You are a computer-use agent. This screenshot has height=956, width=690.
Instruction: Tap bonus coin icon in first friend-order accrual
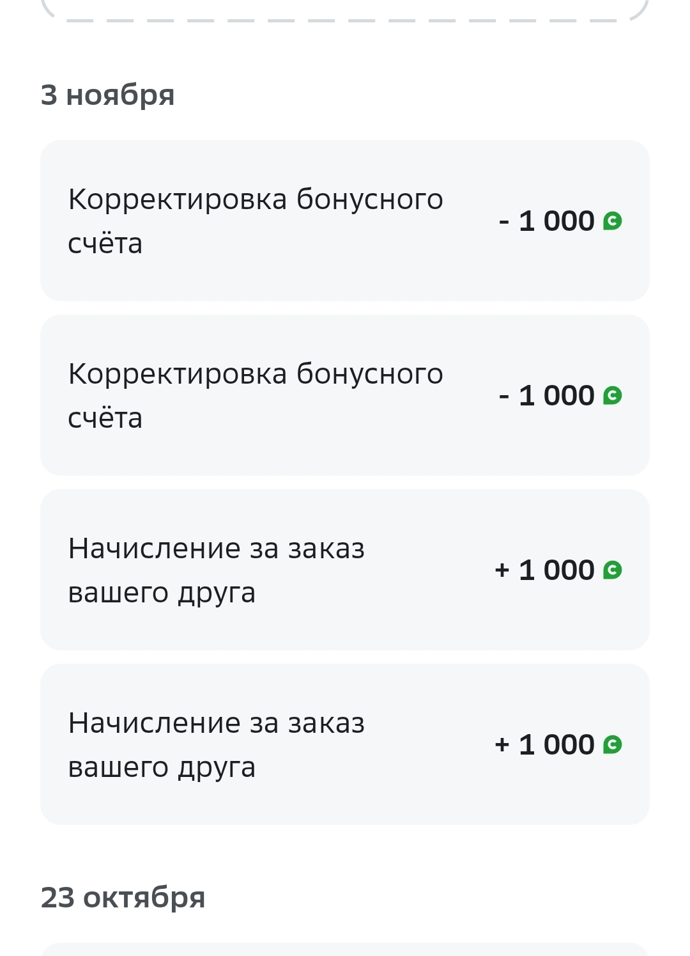coord(612,570)
